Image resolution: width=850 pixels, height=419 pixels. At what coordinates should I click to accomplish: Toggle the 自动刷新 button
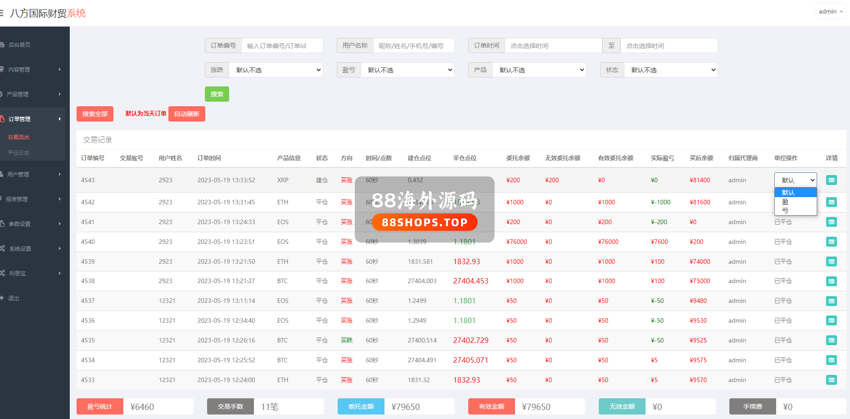click(186, 114)
